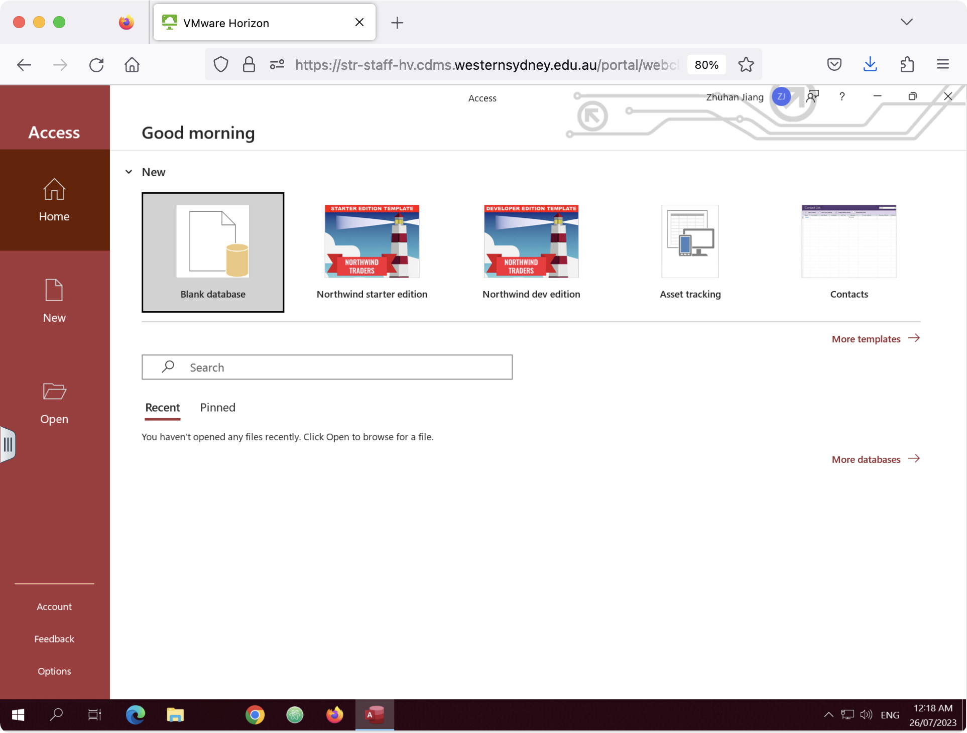Open the tracking protection shield icon
Image resolution: width=967 pixels, height=733 pixels.
pyautogui.click(x=221, y=65)
